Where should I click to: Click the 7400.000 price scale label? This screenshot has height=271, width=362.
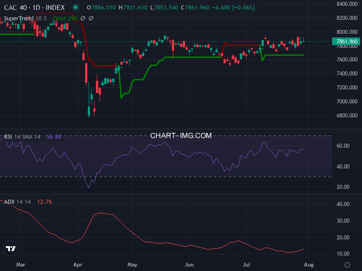(x=347, y=74)
